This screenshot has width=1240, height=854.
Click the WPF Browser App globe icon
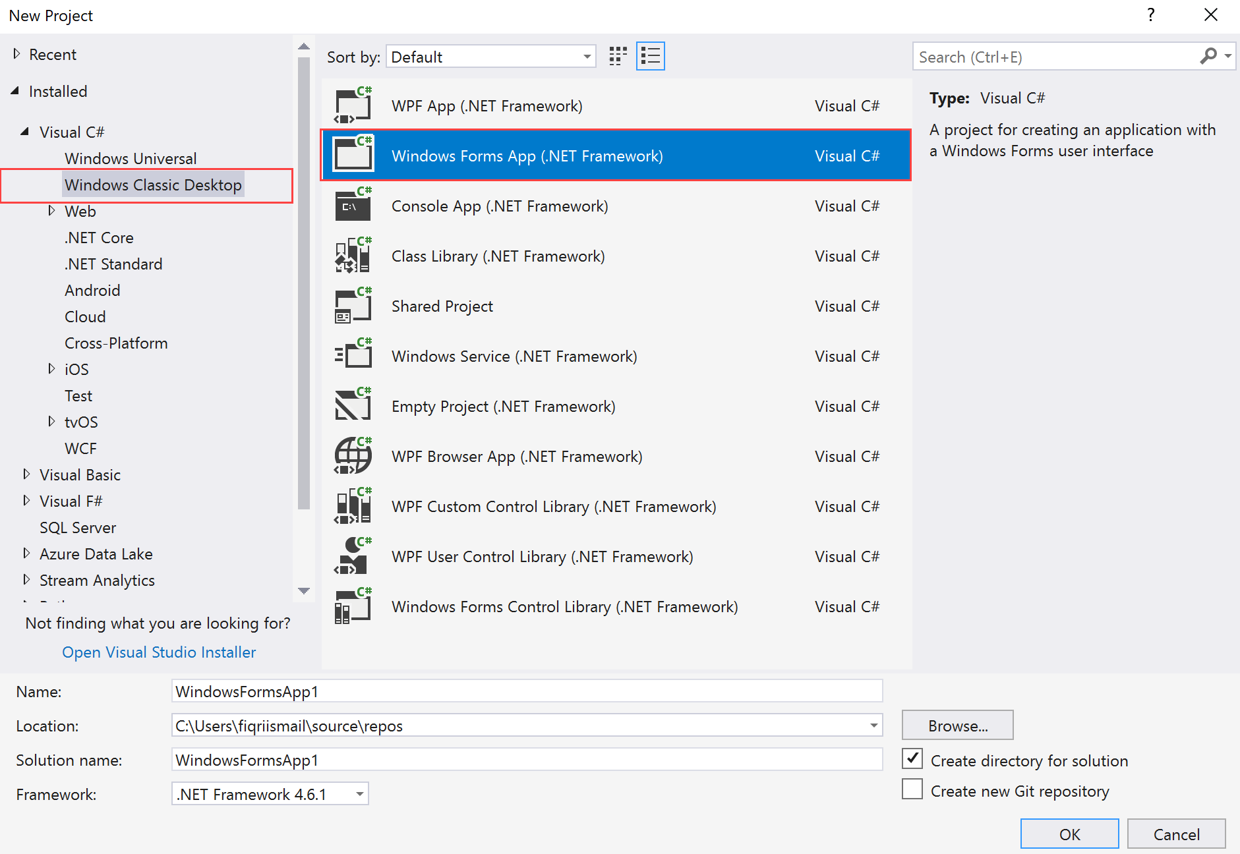pyautogui.click(x=353, y=456)
